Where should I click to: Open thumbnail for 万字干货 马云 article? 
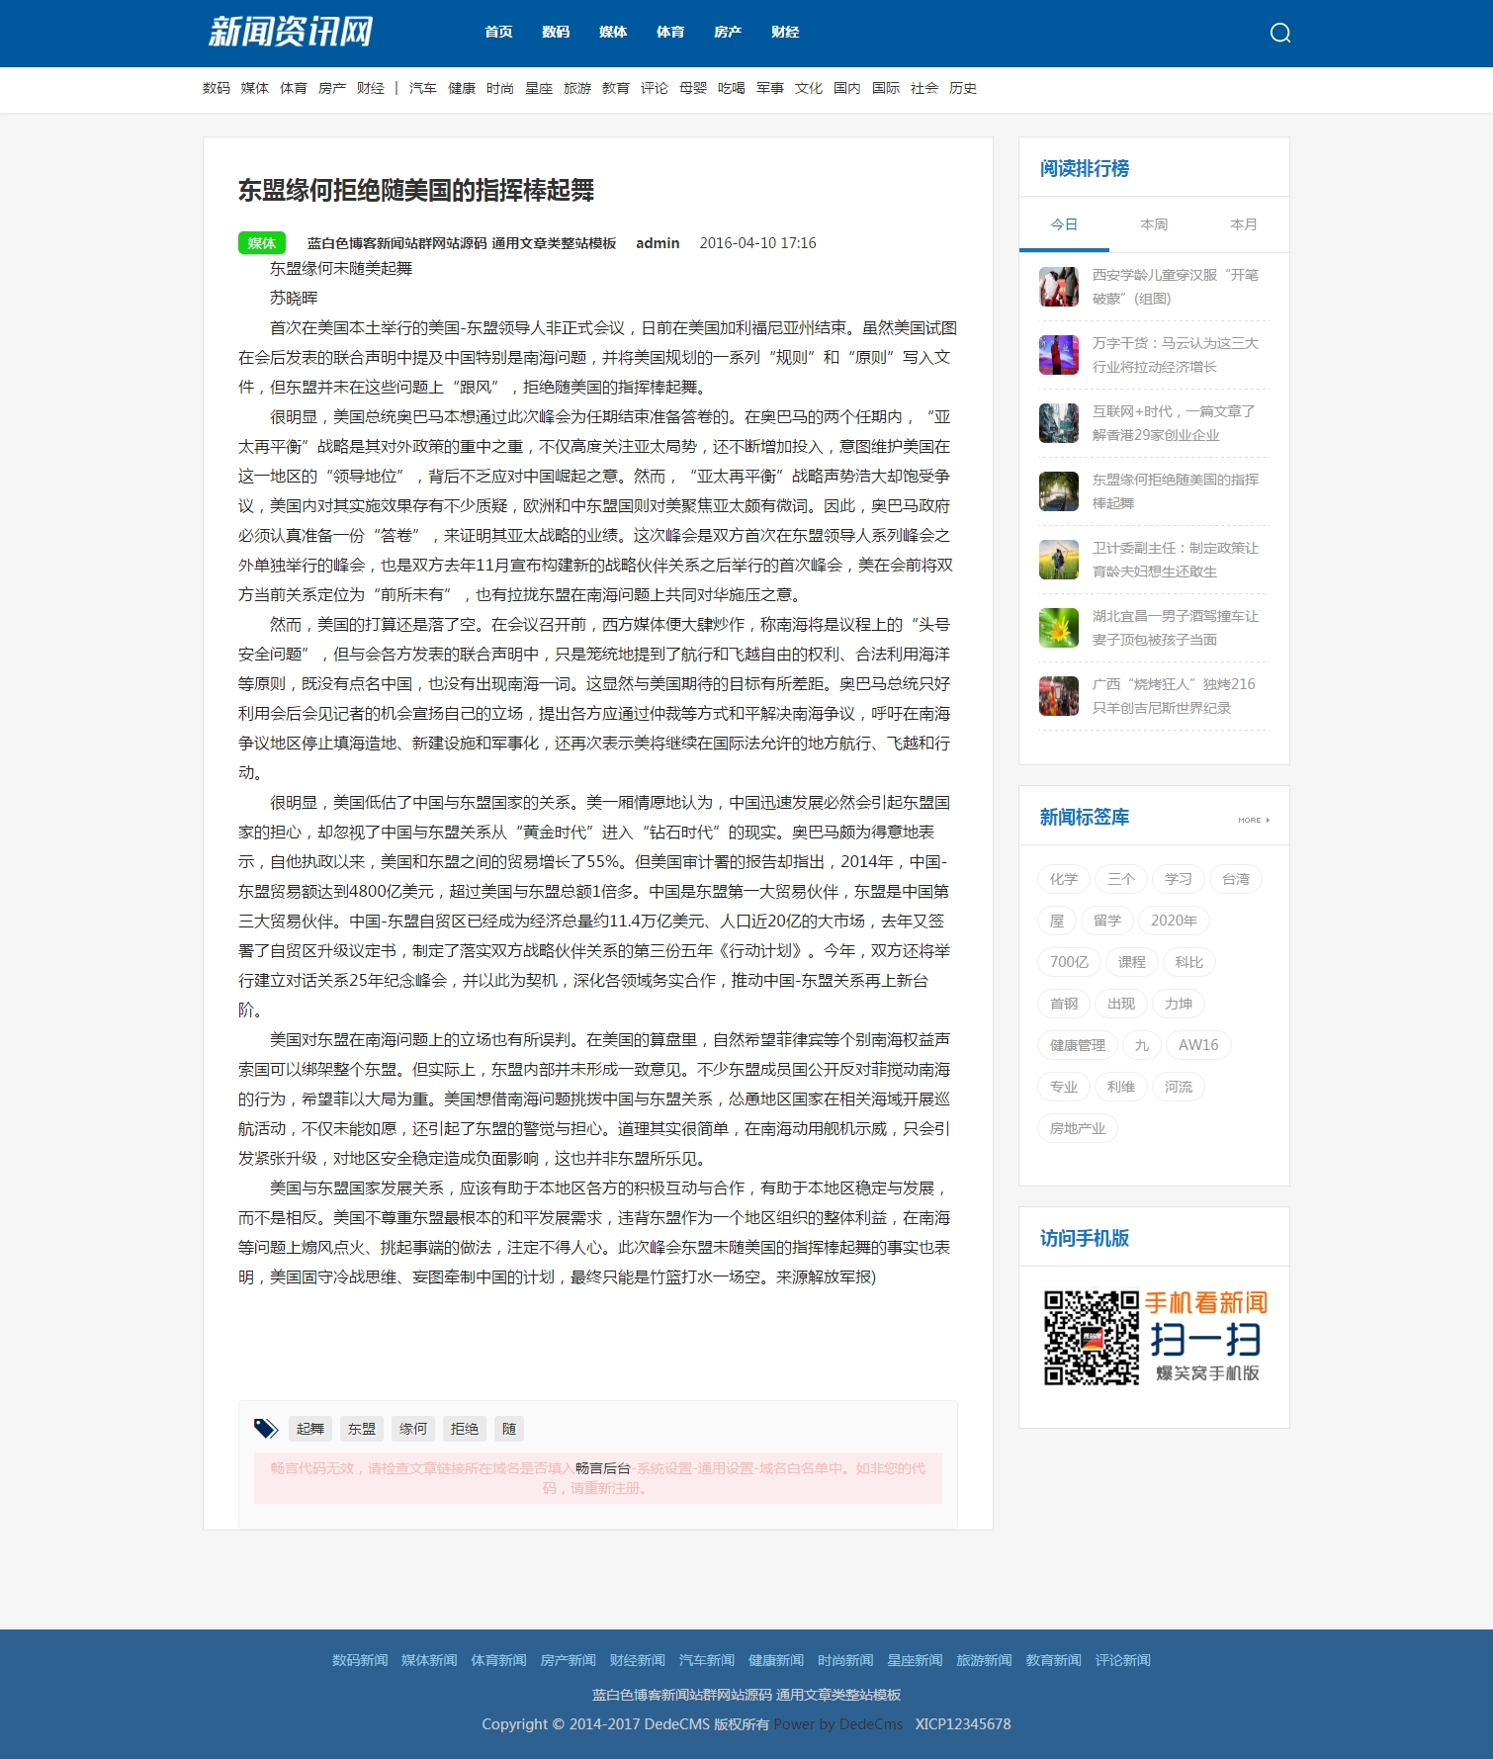[x=1058, y=355]
